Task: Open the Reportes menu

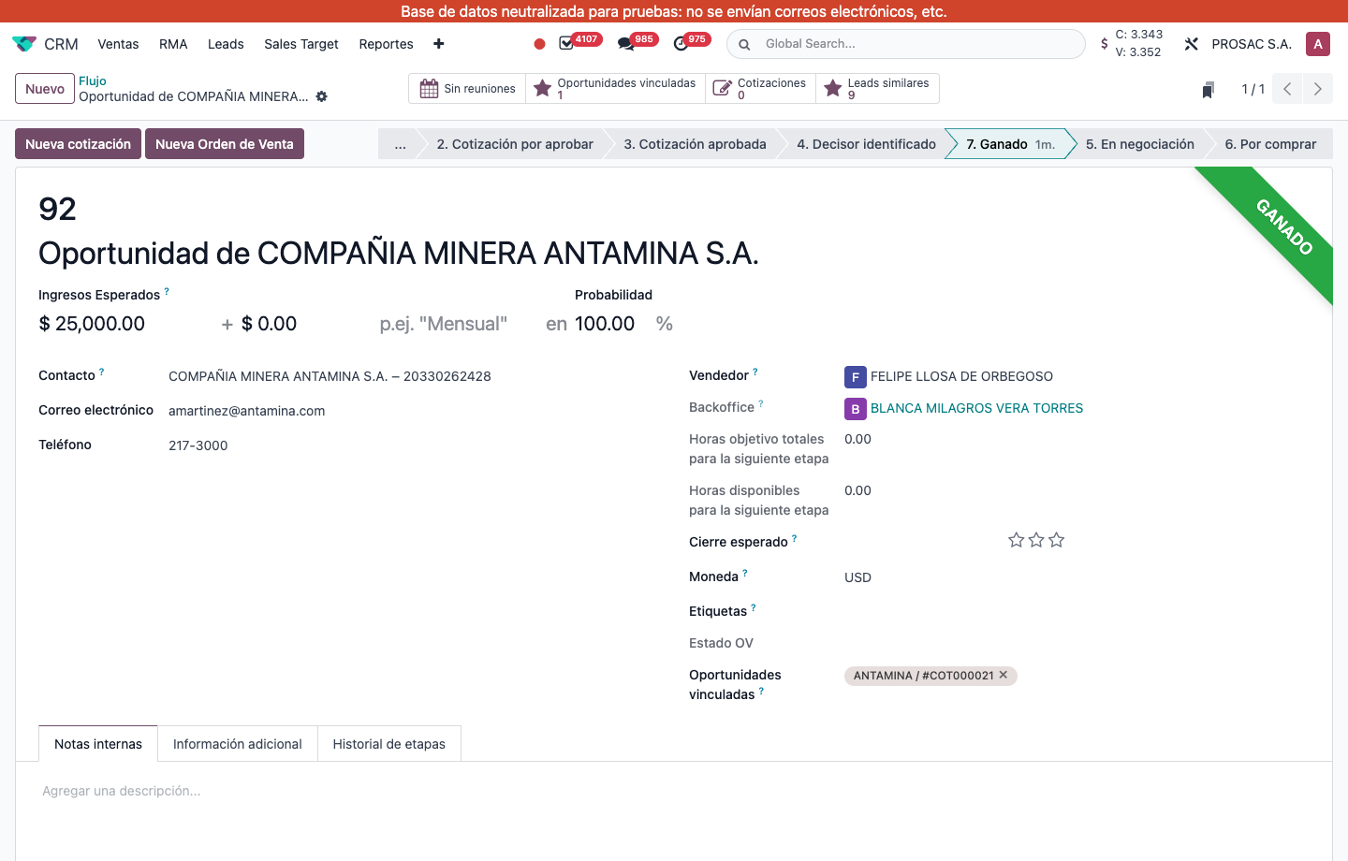Action: click(x=386, y=44)
